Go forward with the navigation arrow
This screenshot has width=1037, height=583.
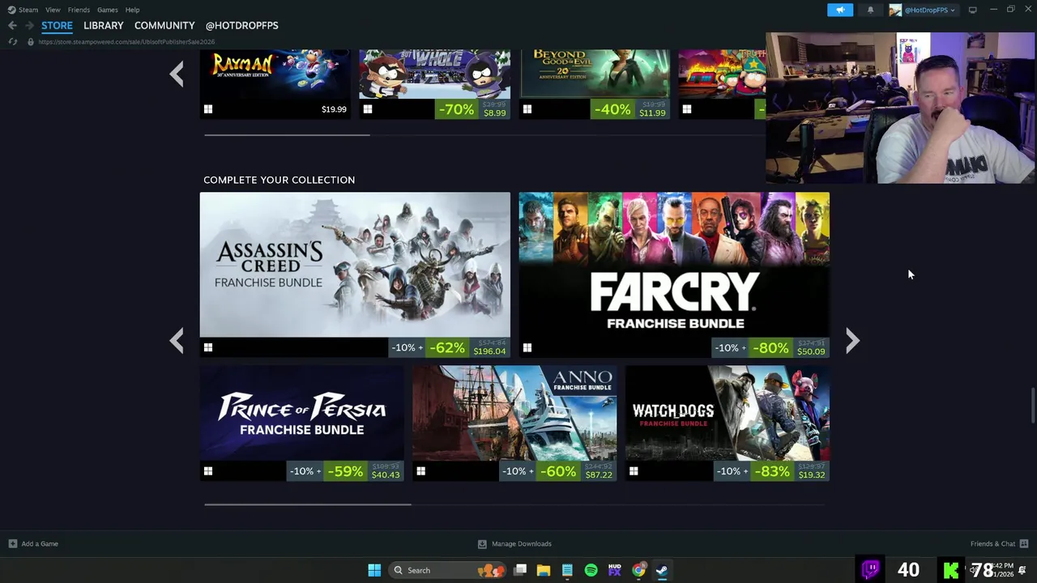click(x=30, y=25)
